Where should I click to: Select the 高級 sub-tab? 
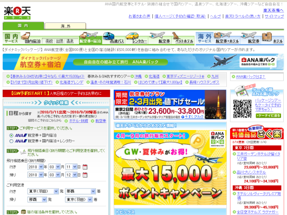49,41
